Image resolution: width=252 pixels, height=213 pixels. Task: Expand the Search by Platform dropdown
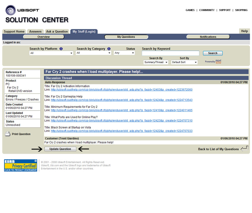click(x=51, y=53)
